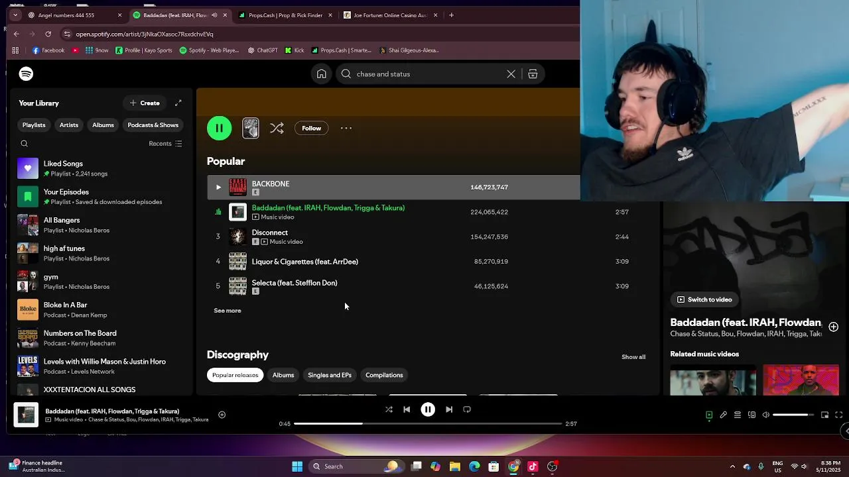Go to Spotify Home button
Image resolution: width=849 pixels, height=477 pixels.
tap(321, 74)
